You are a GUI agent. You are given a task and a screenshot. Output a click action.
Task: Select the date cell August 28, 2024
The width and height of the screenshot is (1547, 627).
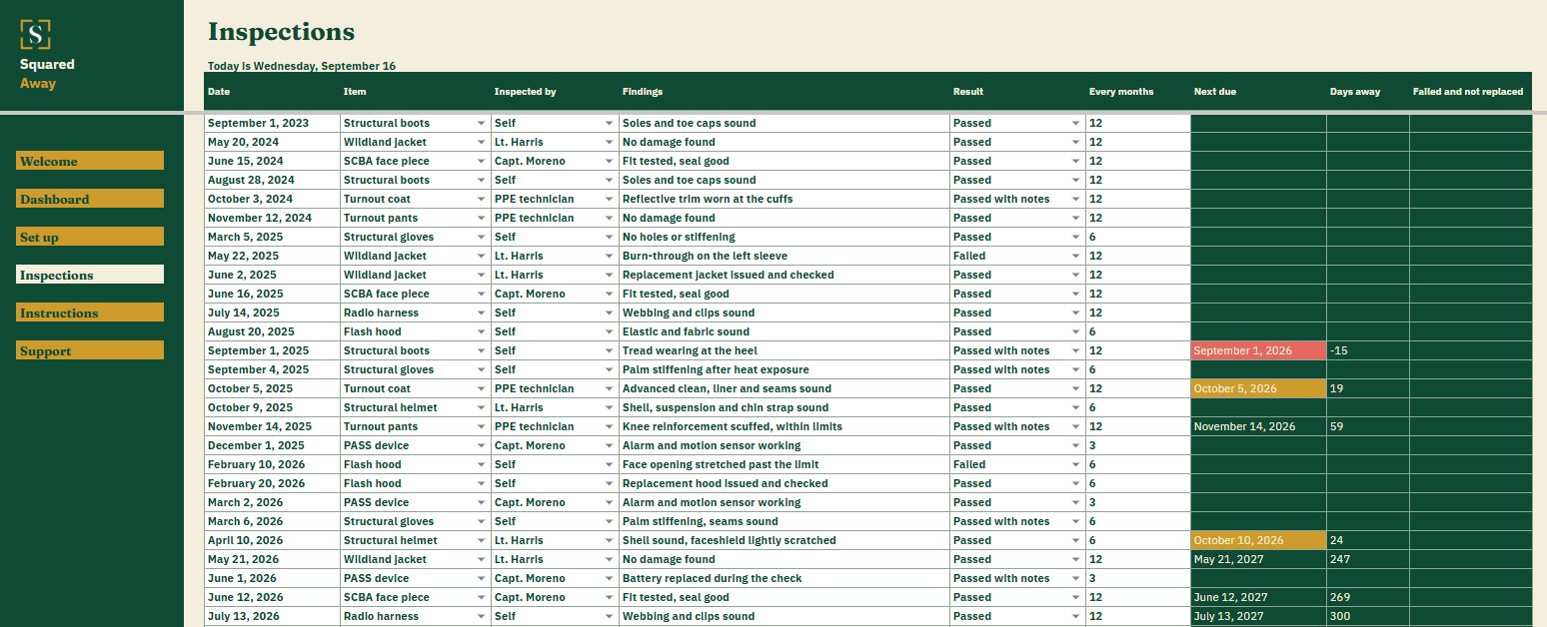click(272, 180)
